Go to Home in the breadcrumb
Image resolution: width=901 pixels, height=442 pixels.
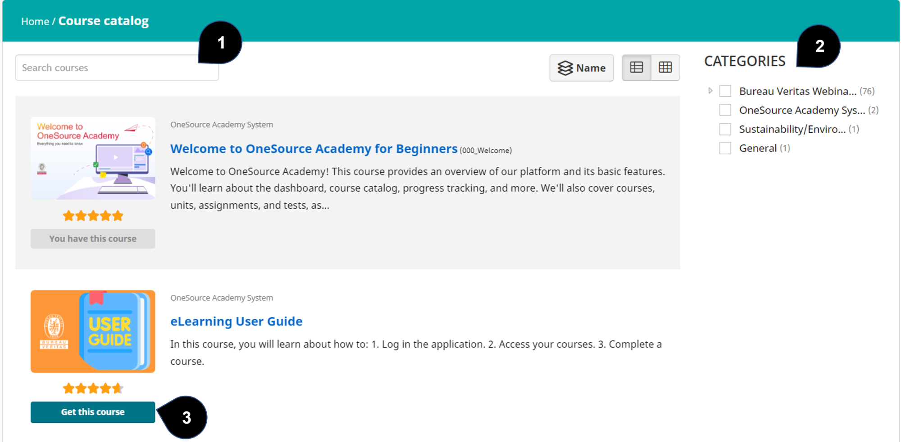pyautogui.click(x=35, y=22)
